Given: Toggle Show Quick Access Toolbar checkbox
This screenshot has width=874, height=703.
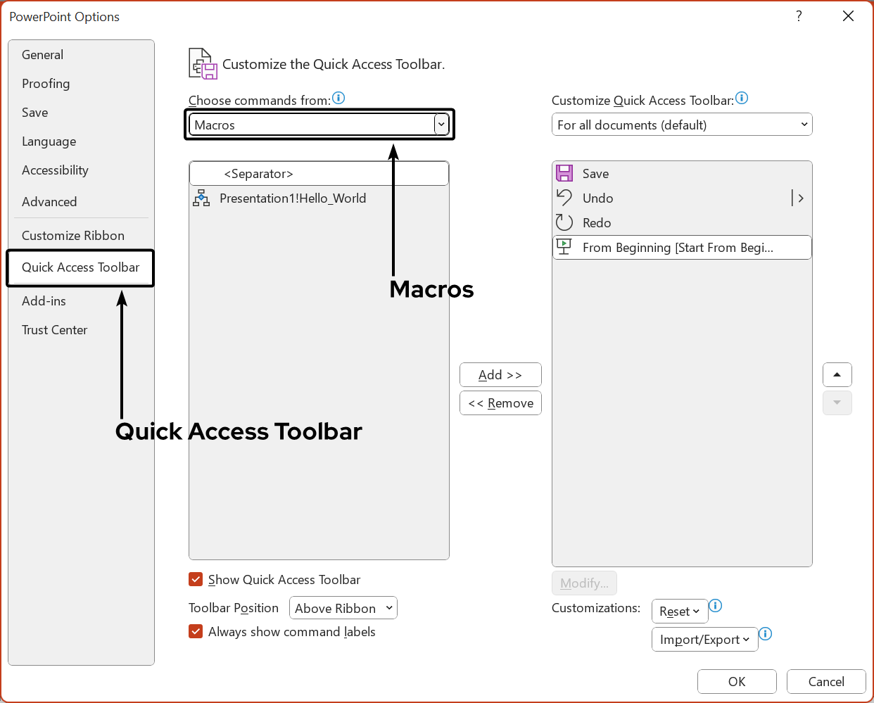Looking at the screenshot, I should (196, 579).
